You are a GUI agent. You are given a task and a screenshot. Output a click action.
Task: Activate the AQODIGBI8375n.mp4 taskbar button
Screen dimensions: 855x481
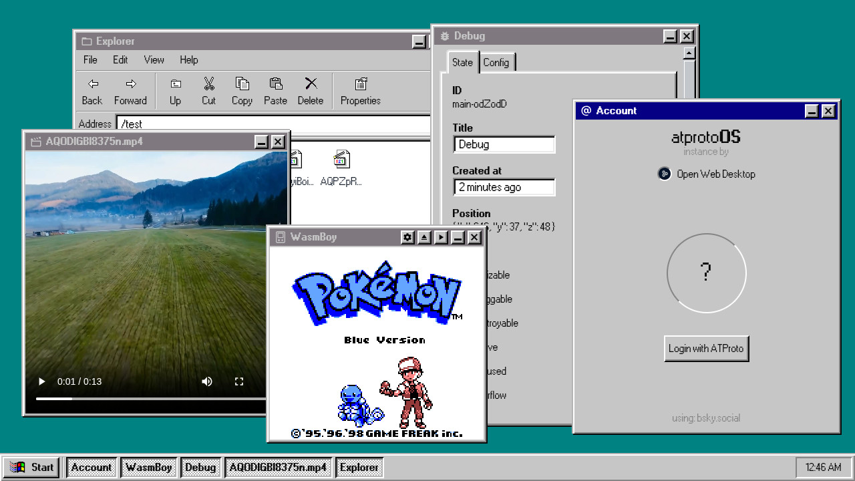point(278,467)
